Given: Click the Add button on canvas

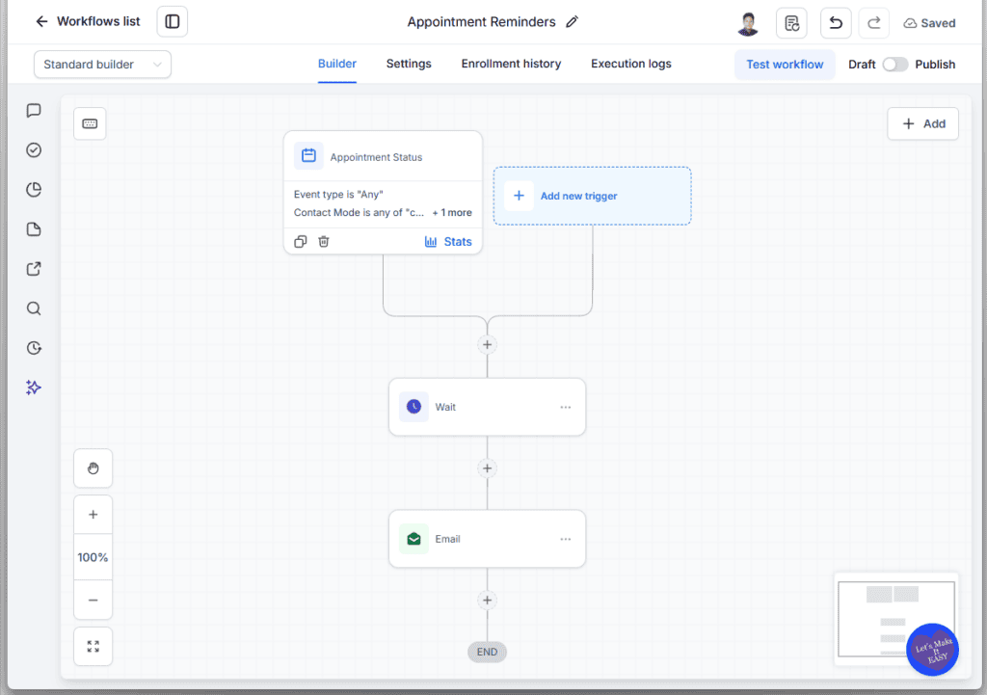Looking at the screenshot, I should [x=922, y=123].
